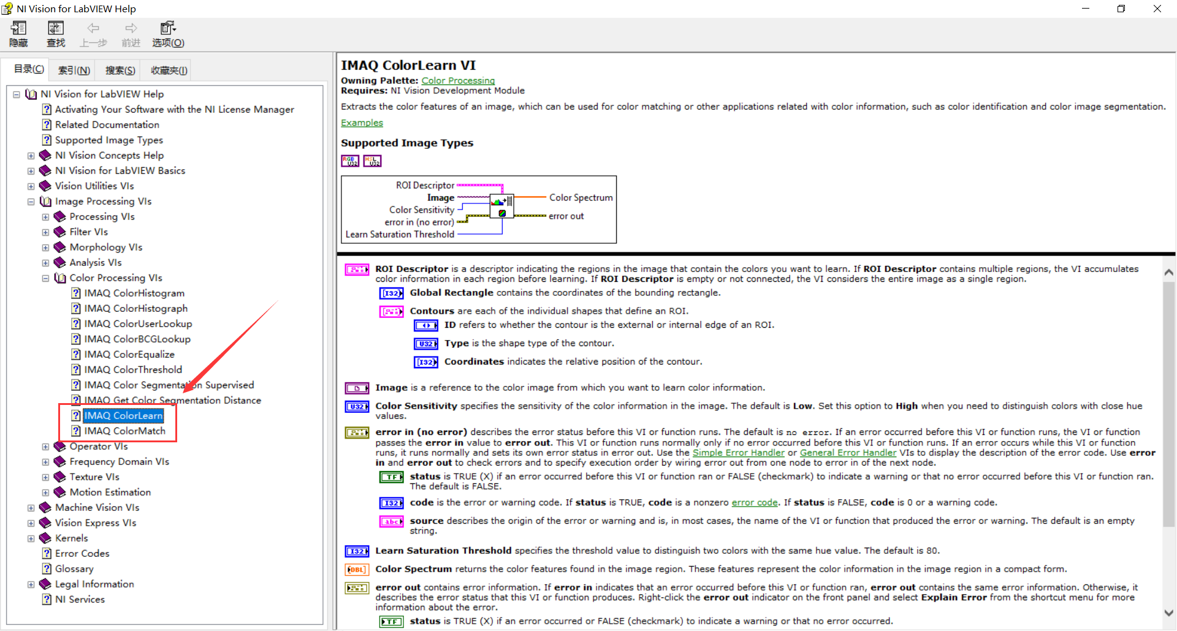Viewport: 1177px width, 631px height.
Task: Click the Glossary help page icon
Action: pyautogui.click(x=47, y=569)
